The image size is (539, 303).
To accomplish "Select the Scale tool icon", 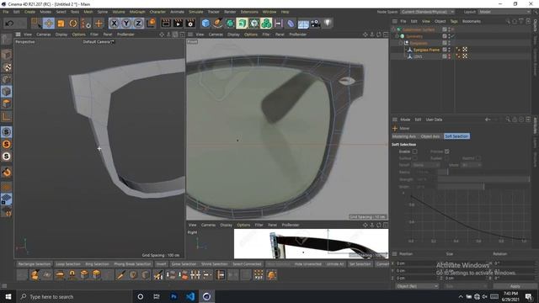I will pyautogui.click(x=61, y=24).
